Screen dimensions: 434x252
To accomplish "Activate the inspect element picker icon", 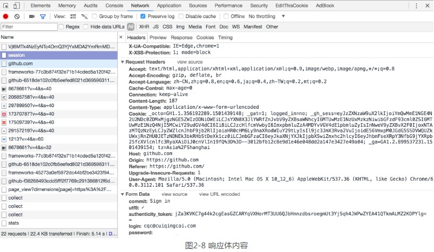I will [x=6, y=5].
